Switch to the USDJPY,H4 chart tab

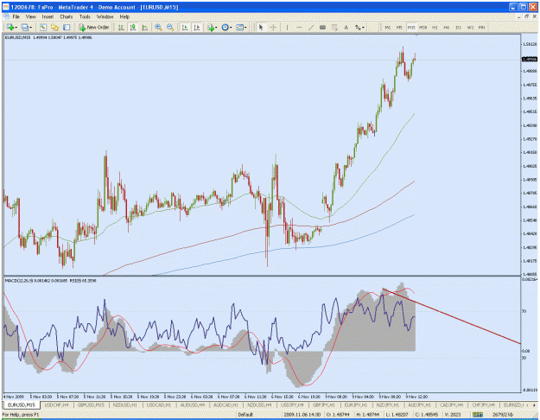[292, 404]
